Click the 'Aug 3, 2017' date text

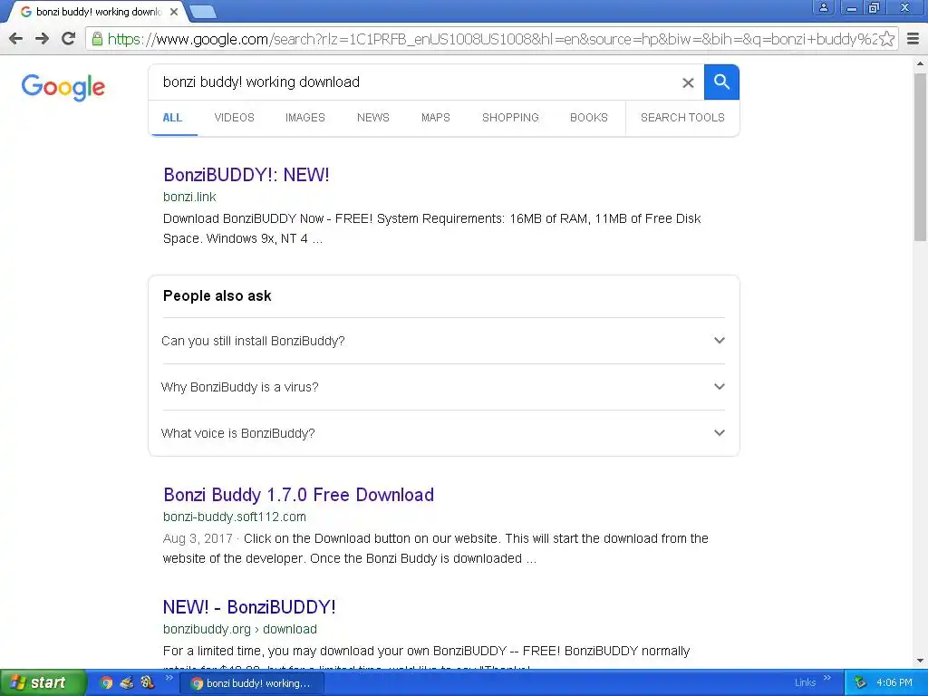click(198, 538)
